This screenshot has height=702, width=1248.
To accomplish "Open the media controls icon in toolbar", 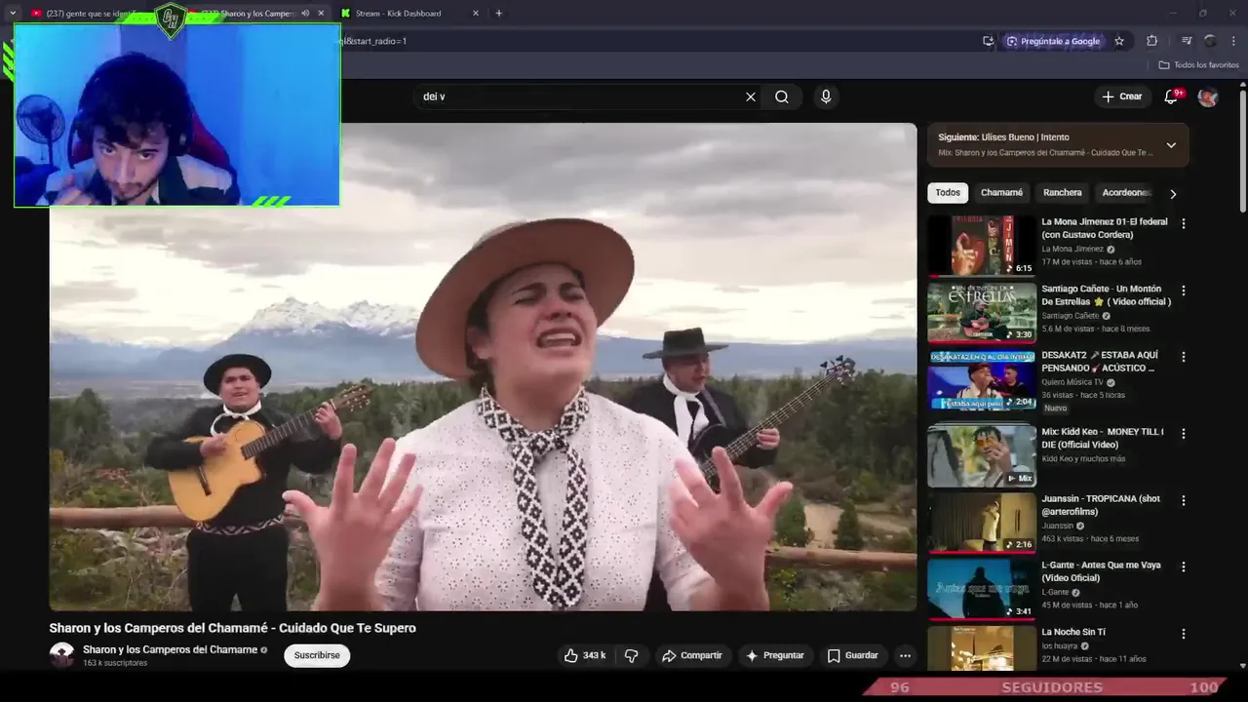I will point(1187,41).
